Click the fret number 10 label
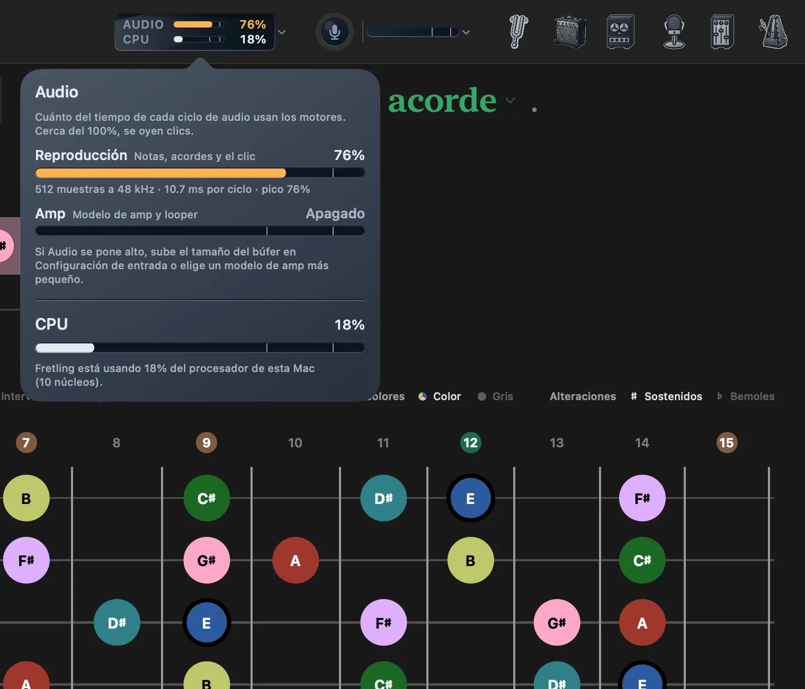This screenshot has width=805, height=689. click(295, 443)
